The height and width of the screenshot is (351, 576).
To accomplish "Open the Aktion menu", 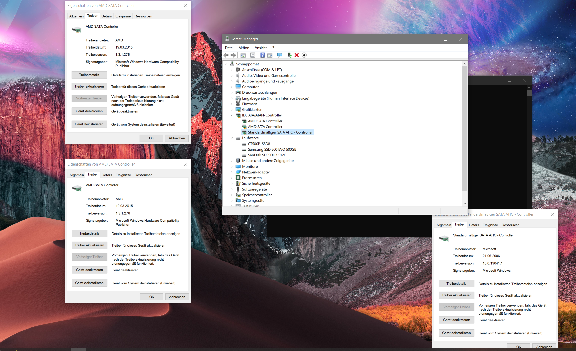I will (x=244, y=48).
